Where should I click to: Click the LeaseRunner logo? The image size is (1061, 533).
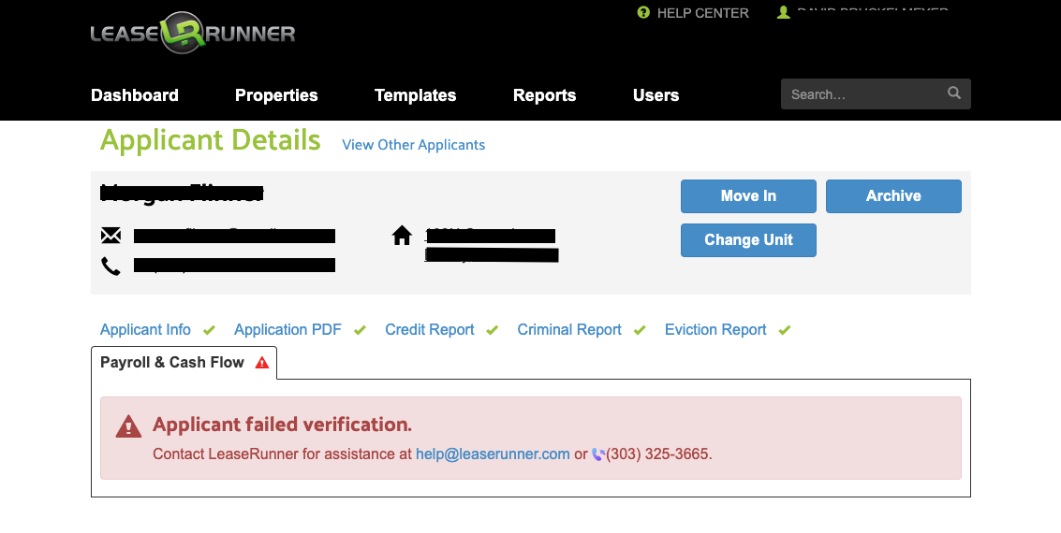tap(192, 35)
